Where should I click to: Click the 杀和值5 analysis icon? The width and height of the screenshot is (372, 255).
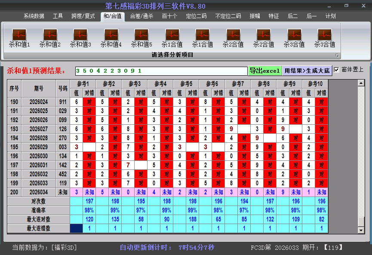click(141, 34)
